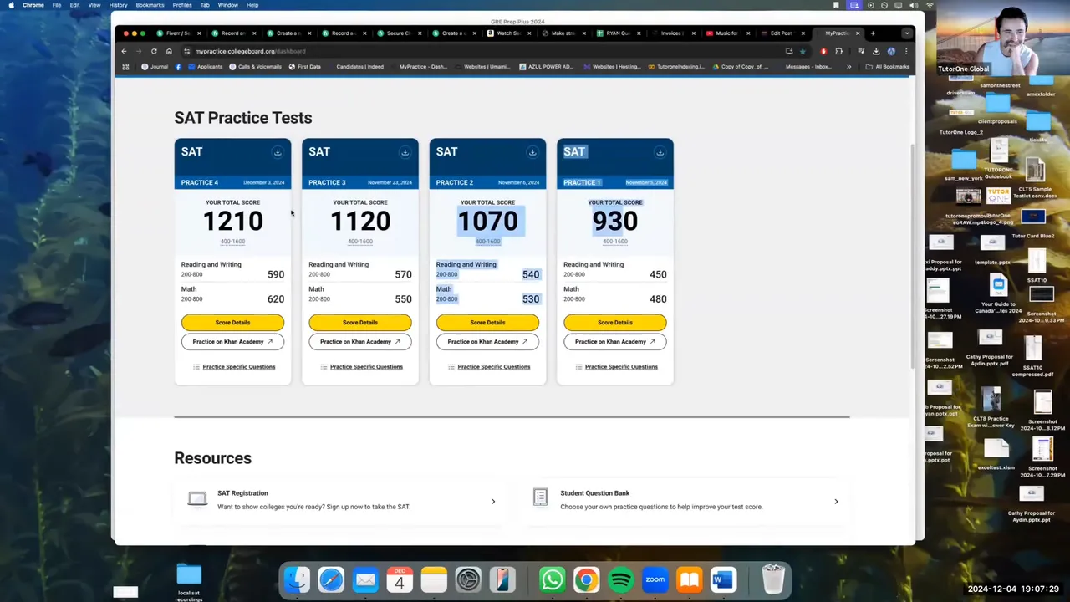Switch to the Invoices browser tab

[x=671, y=33]
